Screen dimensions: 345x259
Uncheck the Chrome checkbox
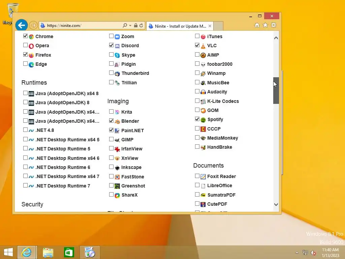pos(25,36)
